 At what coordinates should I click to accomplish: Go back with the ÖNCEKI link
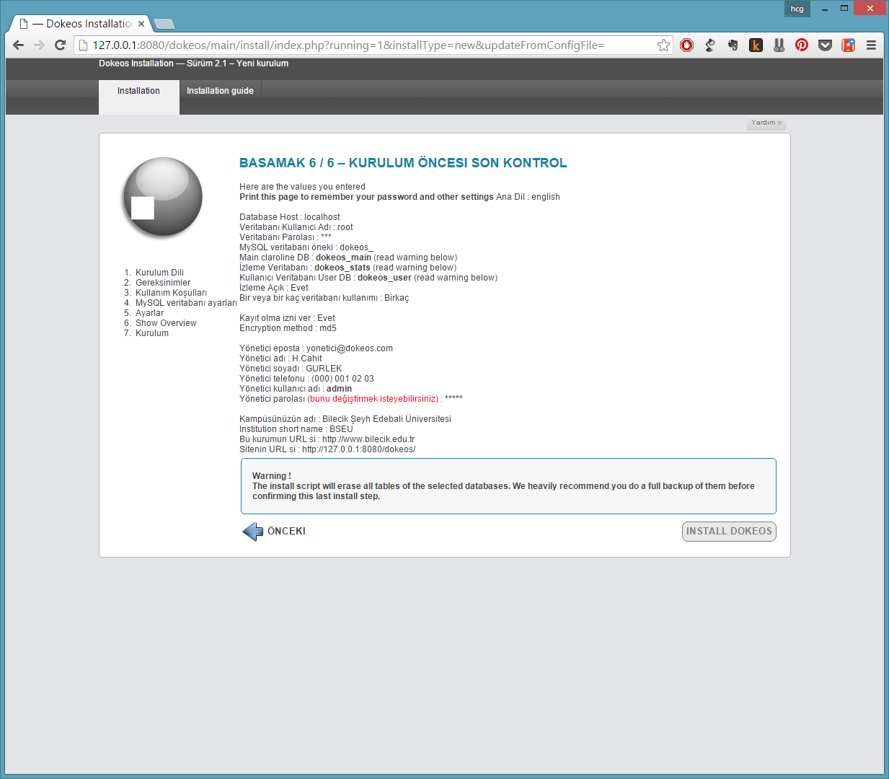tap(286, 532)
